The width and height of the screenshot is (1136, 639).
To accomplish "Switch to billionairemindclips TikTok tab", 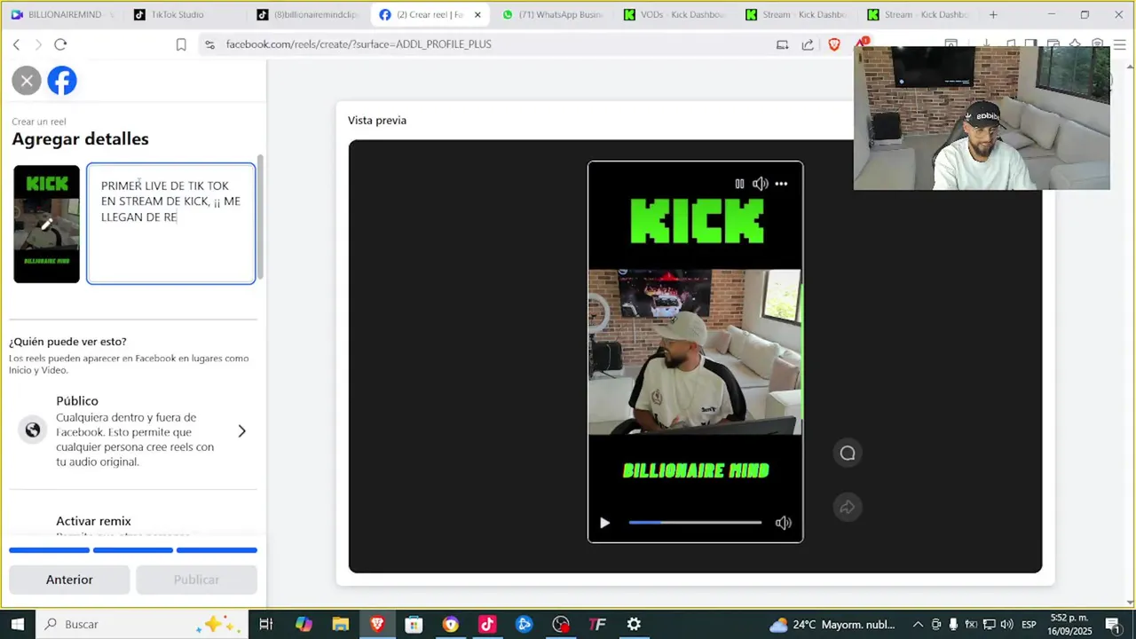I will pyautogui.click(x=307, y=14).
